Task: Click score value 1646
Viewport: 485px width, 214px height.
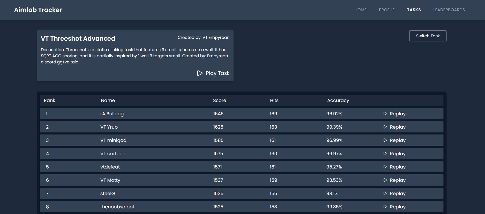Action: pos(218,114)
